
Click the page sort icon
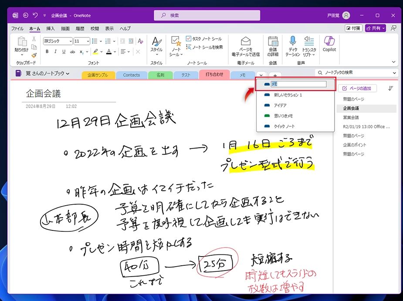pos(391,88)
